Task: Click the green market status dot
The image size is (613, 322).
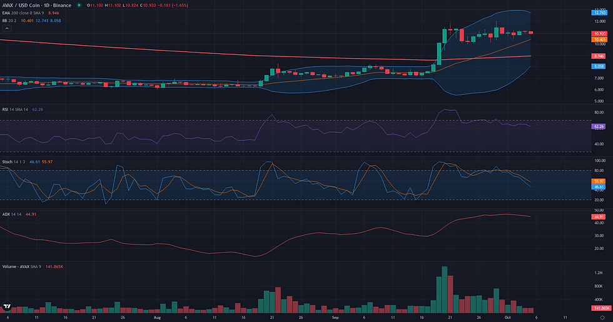Action: pyautogui.click(x=79, y=5)
